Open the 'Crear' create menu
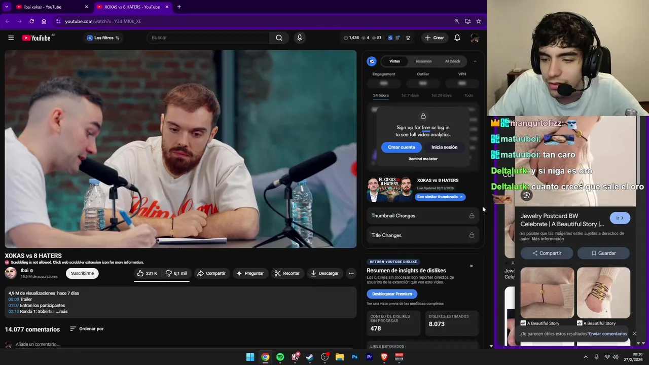Viewport: 649px width, 365px height. tap(435, 38)
